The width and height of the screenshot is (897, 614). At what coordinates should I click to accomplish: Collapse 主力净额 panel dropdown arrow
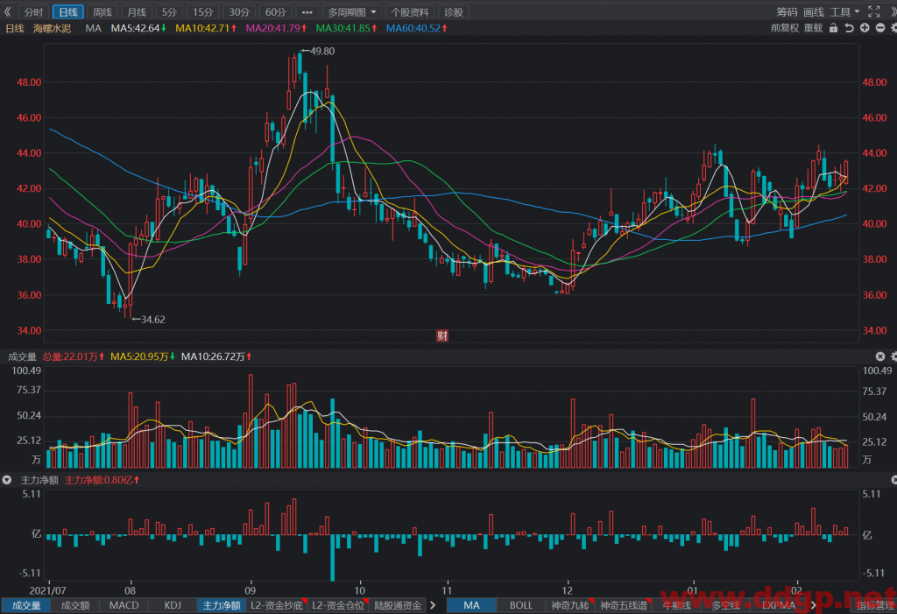pyautogui.click(x=7, y=480)
